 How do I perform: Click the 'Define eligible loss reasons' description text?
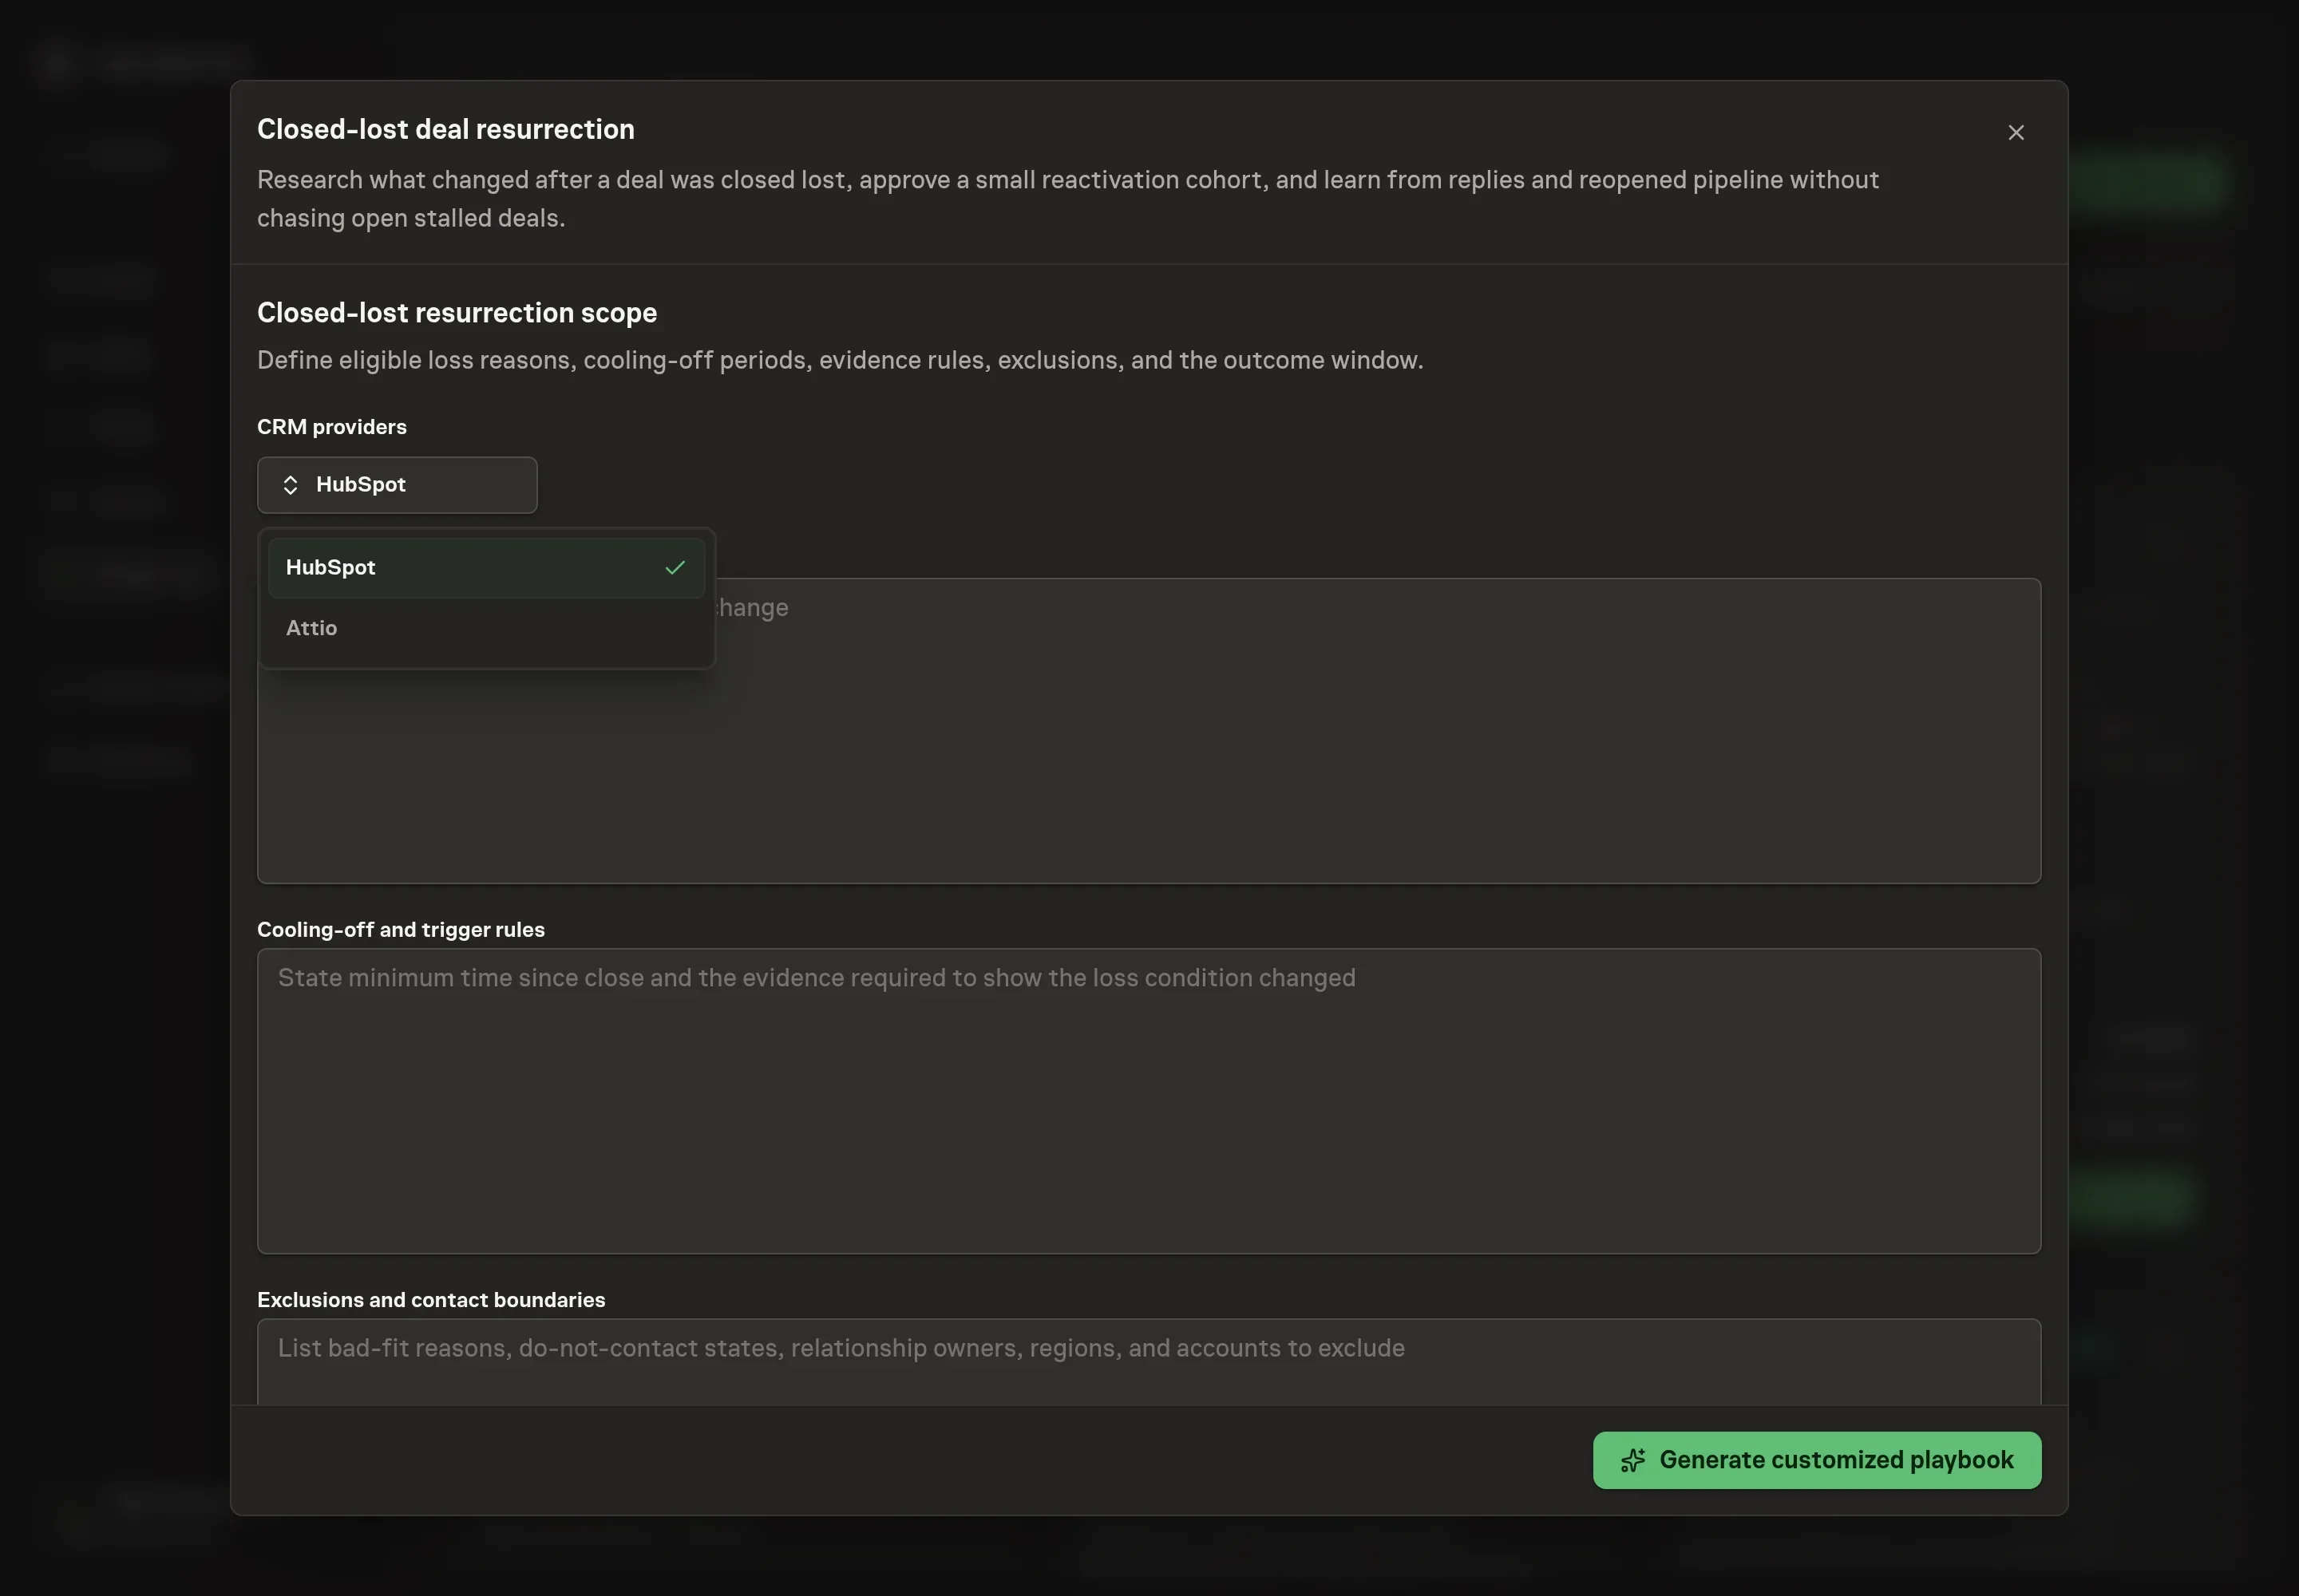pos(841,360)
